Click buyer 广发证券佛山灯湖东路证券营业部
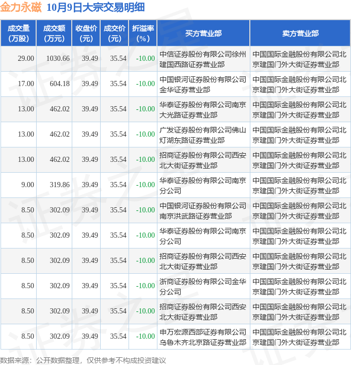 203,135
